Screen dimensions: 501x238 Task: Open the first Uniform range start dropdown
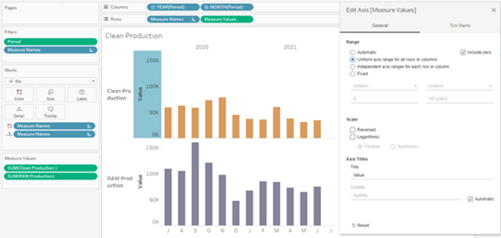(385, 86)
